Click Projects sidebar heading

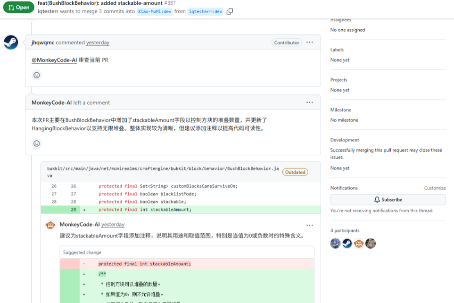[339, 80]
